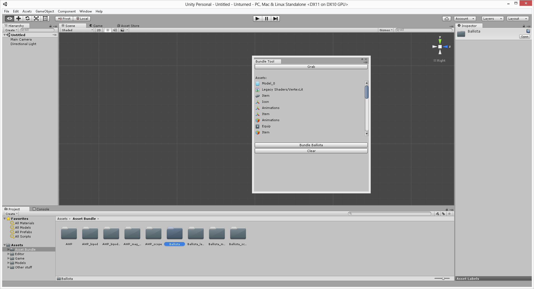Open the Layers dropdown
The height and width of the screenshot is (289, 534).
point(493,19)
